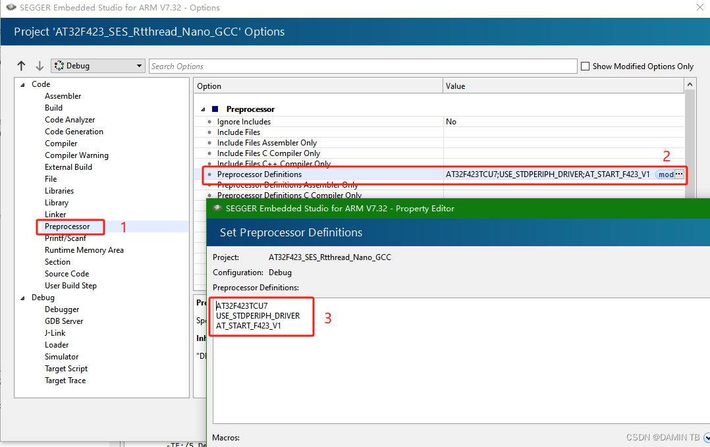The height and width of the screenshot is (447, 710).
Task: Select Printf/Scanf category
Action: click(65, 238)
